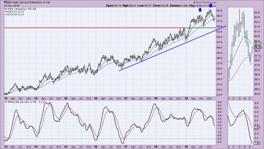Image resolution: width=264 pixels, height=149 pixels.
Task: Click the 35.0 price axis label
Action: coord(219,68)
